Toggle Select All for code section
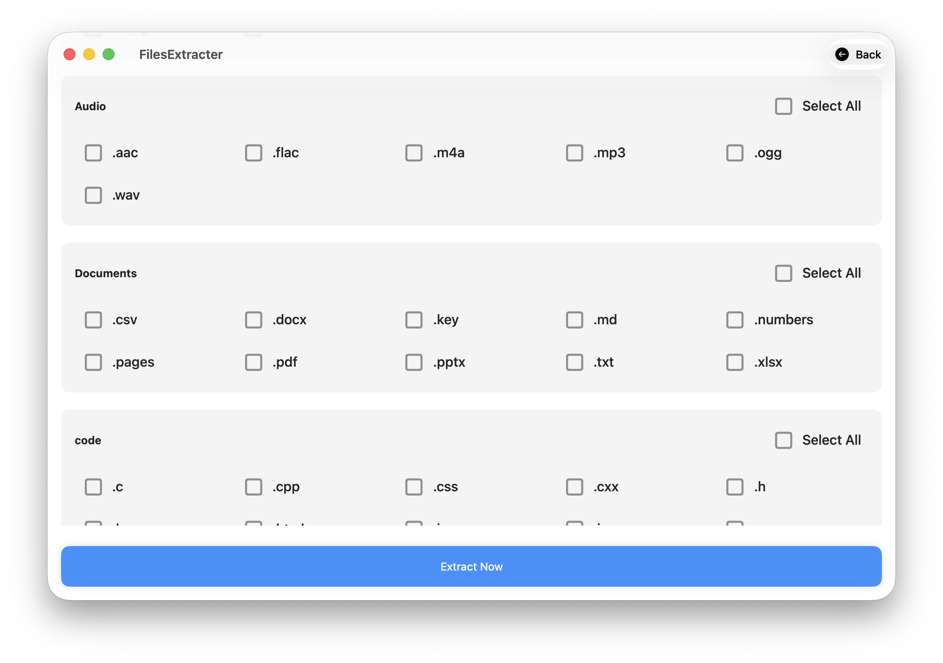This screenshot has width=943, height=663. [x=783, y=440]
